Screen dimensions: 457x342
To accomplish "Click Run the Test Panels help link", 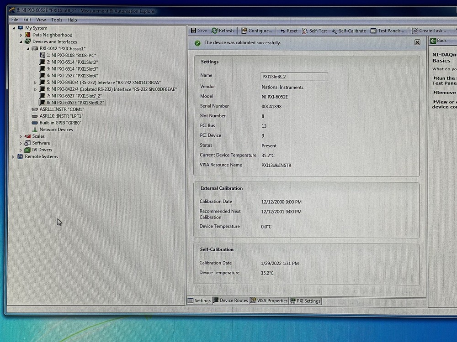I will tap(445, 81).
